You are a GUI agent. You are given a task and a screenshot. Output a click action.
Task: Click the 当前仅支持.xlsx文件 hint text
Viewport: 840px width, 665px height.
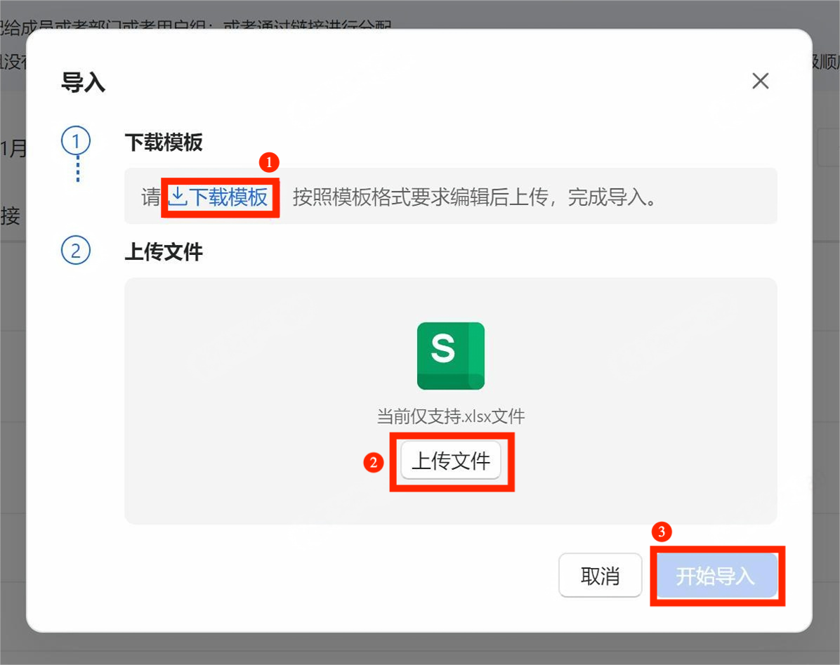(450, 416)
